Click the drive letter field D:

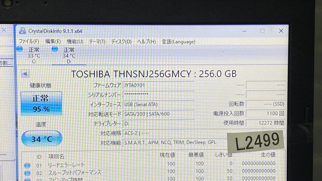coord(158,123)
